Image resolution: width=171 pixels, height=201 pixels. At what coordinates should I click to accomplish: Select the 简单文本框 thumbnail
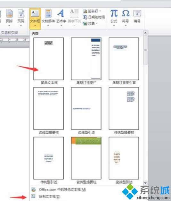point(48,59)
